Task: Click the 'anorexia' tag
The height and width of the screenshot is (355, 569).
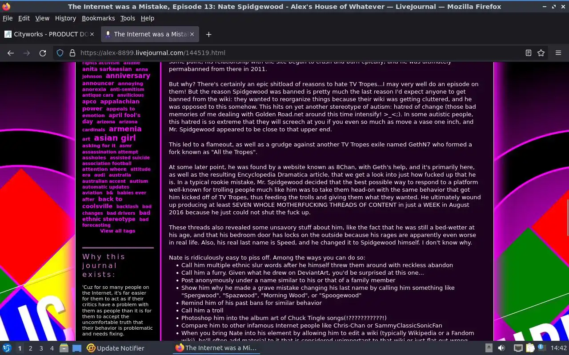Action: (94, 90)
